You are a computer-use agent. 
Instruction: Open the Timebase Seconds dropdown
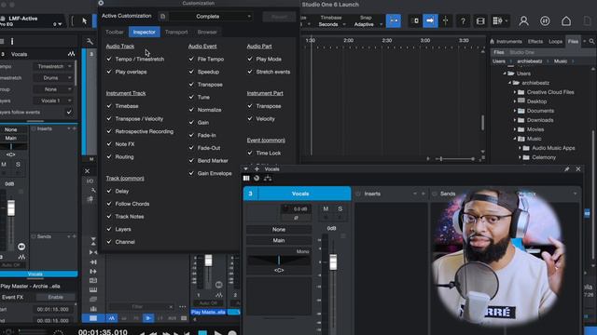332,24
